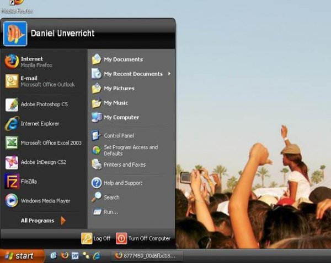331x263 pixels.
Task: Open Microsoft Office Excel 2003 icon
Action: 12,143
